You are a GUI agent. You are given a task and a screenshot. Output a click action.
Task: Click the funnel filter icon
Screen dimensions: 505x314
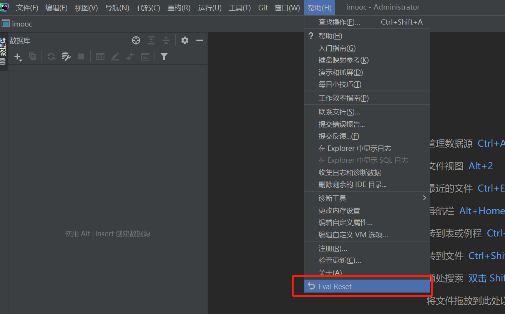[x=164, y=56]
